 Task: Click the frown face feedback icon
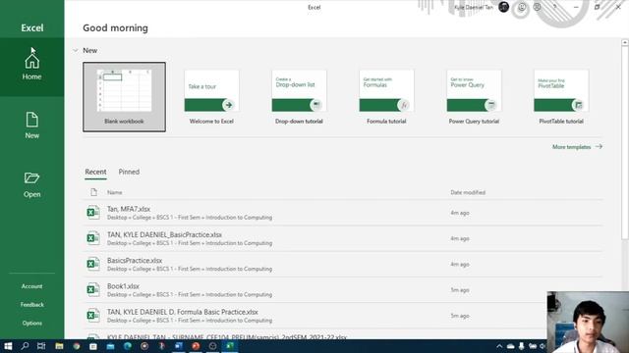(538, 7)
